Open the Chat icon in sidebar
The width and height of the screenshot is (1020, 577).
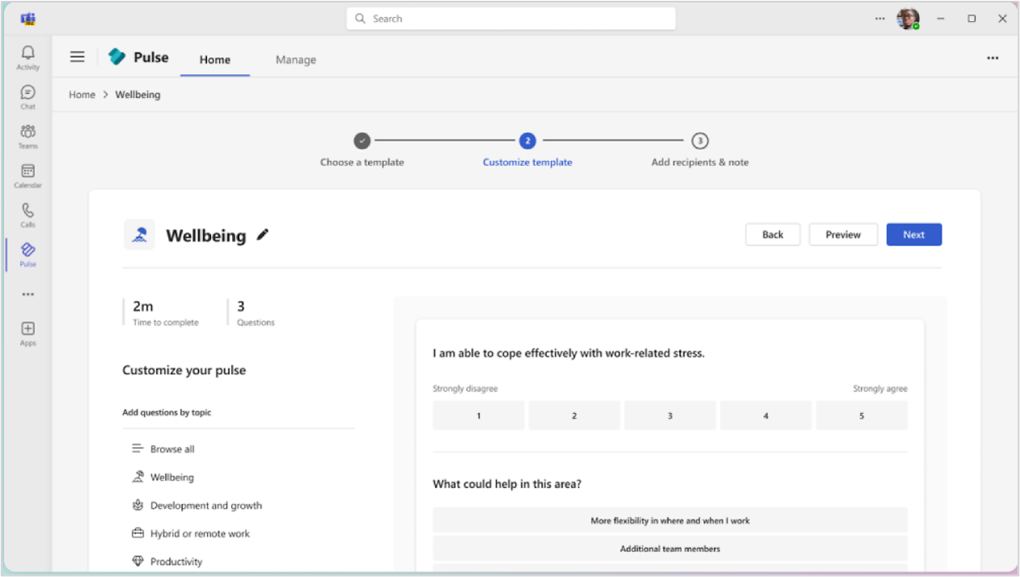[27, 96]
